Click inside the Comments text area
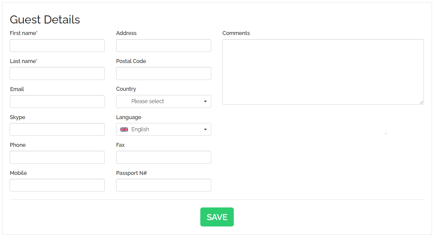The image size is (435, 237). 323,72
